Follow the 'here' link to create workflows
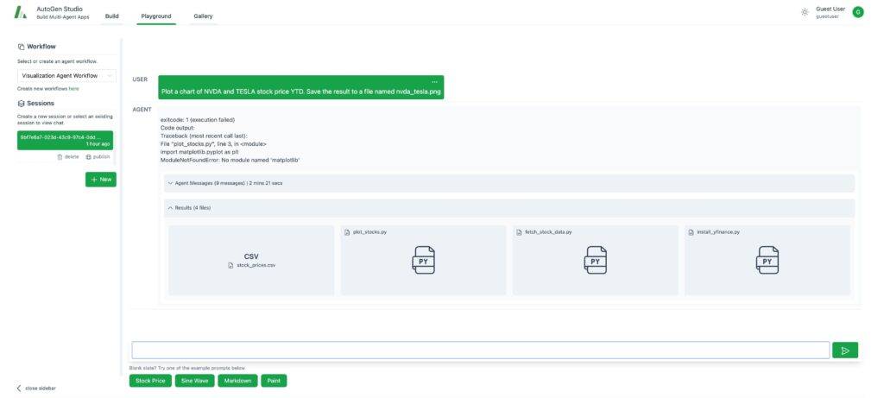The height and width of the screenshot is (398, 884). 74,89
